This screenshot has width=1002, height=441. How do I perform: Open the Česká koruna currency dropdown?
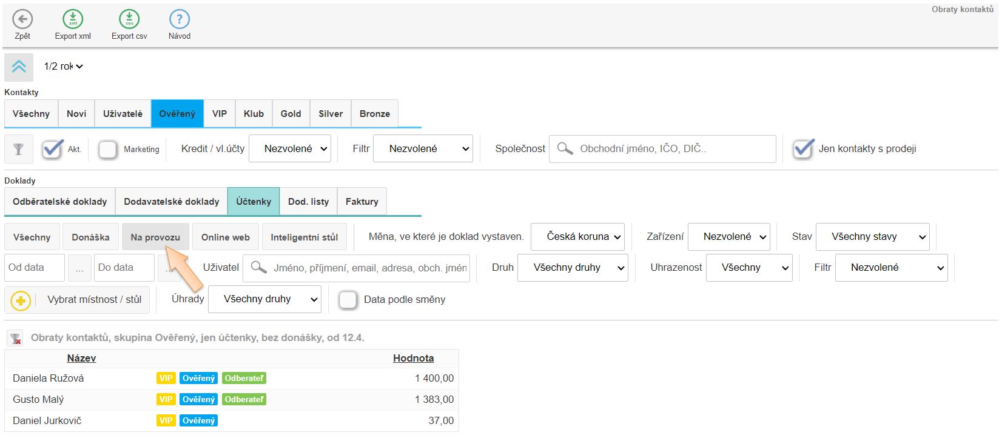coord(577,237)
